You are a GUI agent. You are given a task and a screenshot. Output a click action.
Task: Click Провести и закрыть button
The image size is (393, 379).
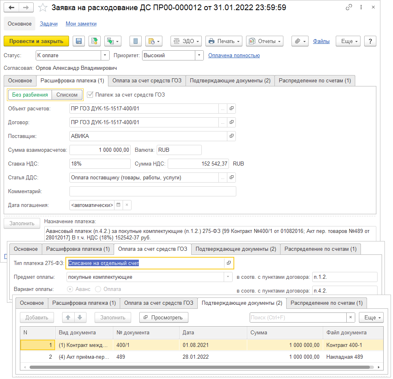(x=36, y=41)
